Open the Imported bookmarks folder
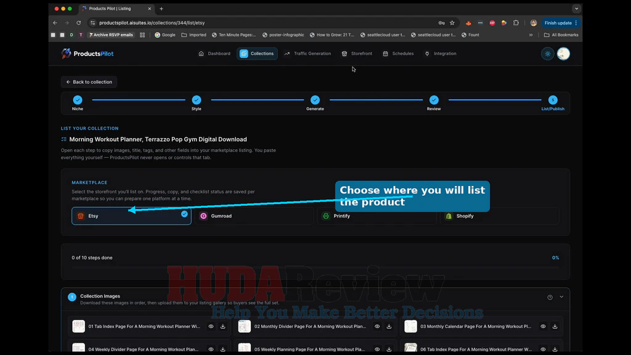Viewport: 631px width, 355px height. point(193,35)
